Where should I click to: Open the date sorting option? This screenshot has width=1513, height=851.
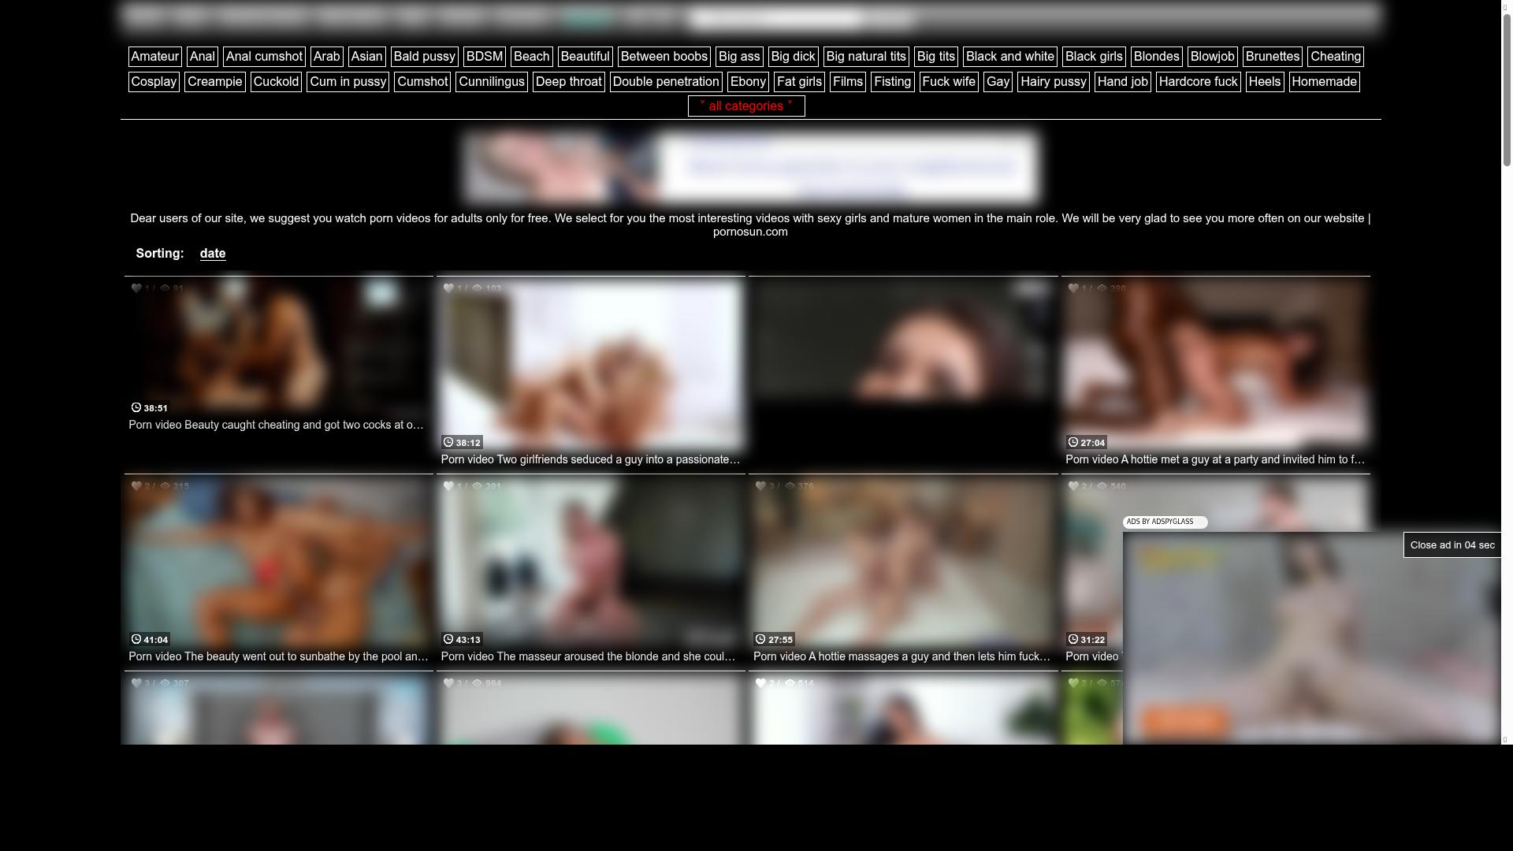(212, 253)
